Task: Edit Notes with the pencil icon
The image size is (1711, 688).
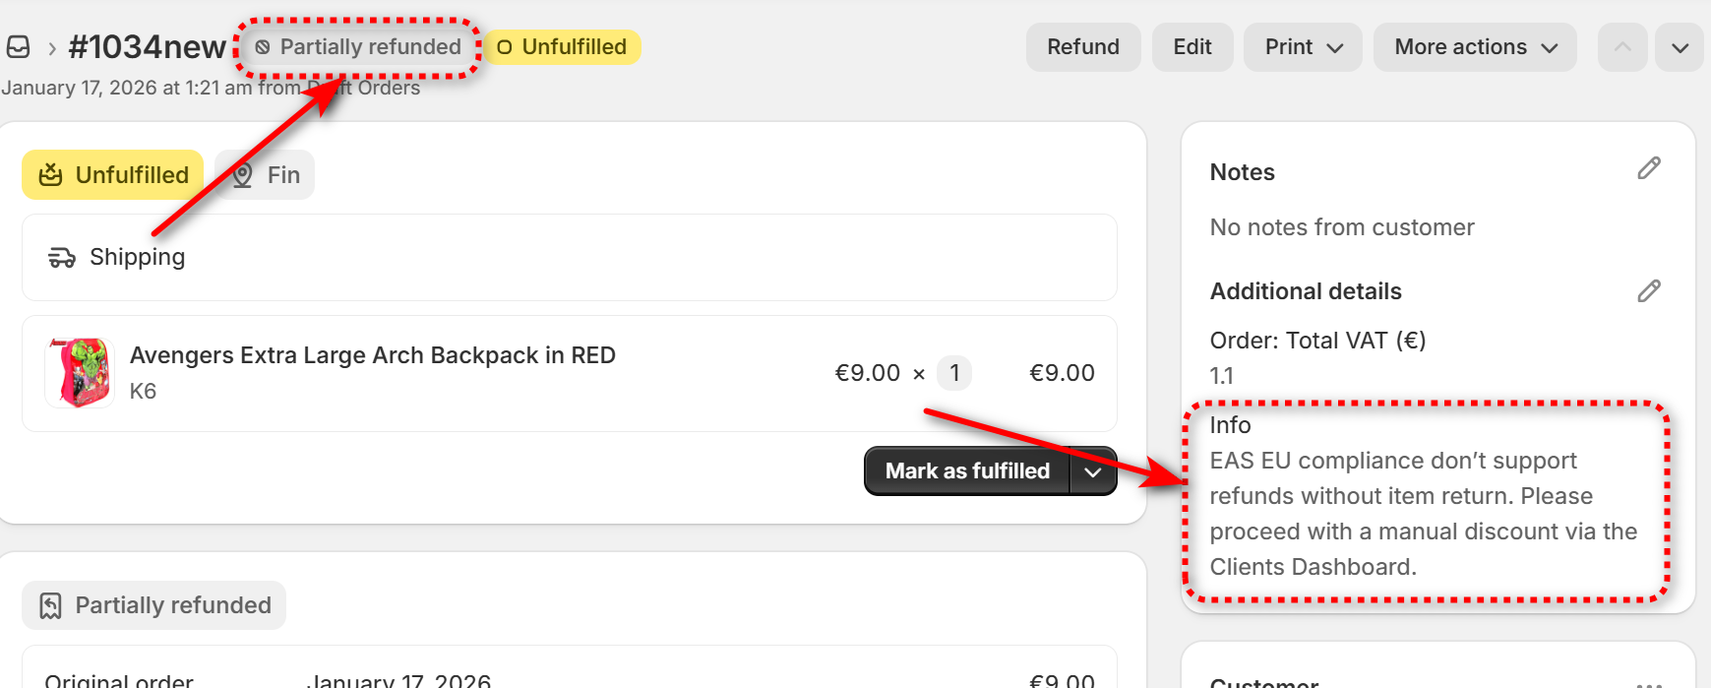Action: [x=1648, y=169]
